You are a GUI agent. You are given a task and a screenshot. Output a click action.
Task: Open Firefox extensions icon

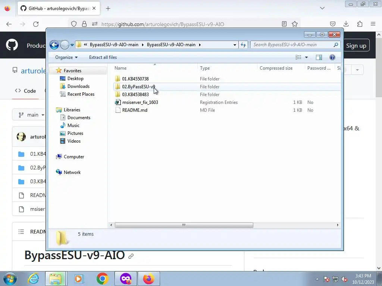point(360,24)
